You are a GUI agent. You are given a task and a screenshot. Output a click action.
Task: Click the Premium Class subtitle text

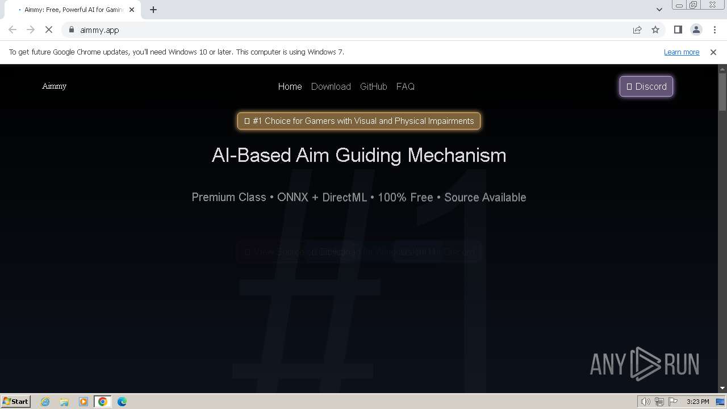(x=359, y=197)
